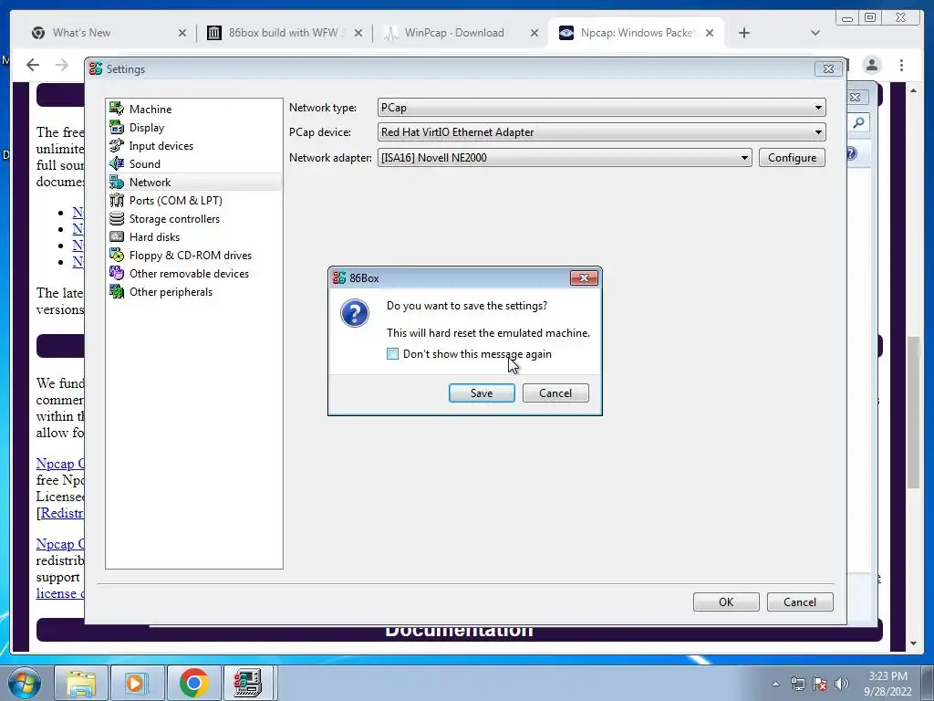The height and width of the screenshot is (701, 934).
Task: Expand the Network type dropdown
Action: pos(818,108)
